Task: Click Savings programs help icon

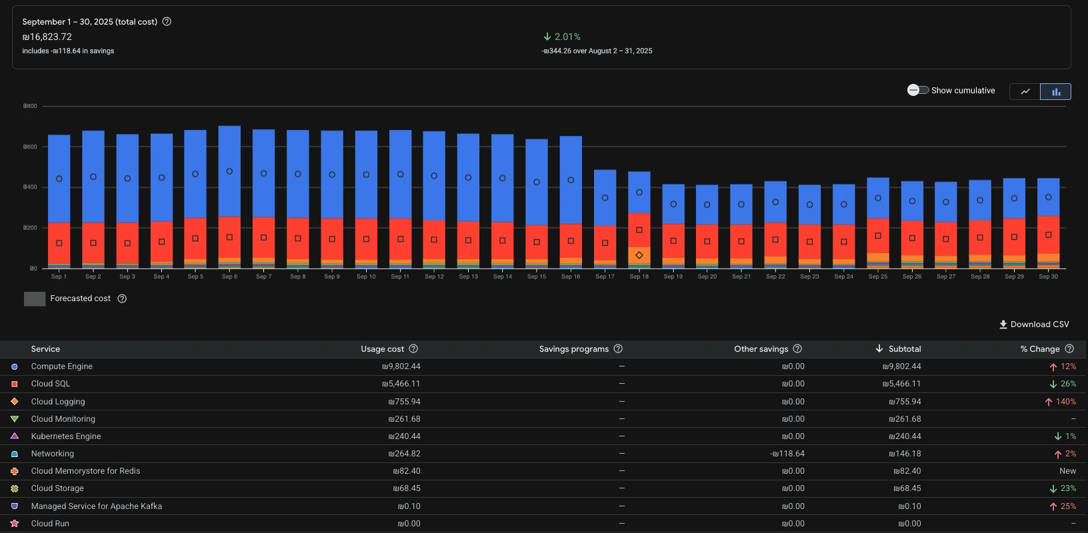Action: [618, 349]
